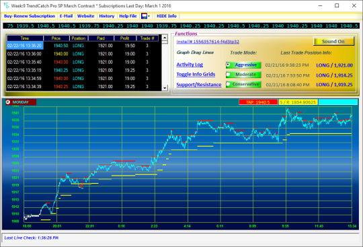The width and height of the screenshot is (363, 247).
Task: Select the row 02/22/16 13:34:59
Action: tap(83, 78)
